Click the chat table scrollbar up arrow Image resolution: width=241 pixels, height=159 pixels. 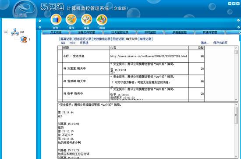pos(236,48)
